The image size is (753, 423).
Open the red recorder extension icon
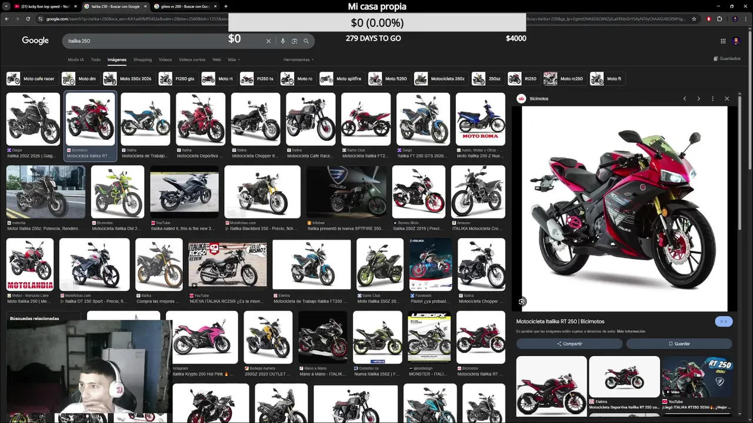tap(708, 19)
